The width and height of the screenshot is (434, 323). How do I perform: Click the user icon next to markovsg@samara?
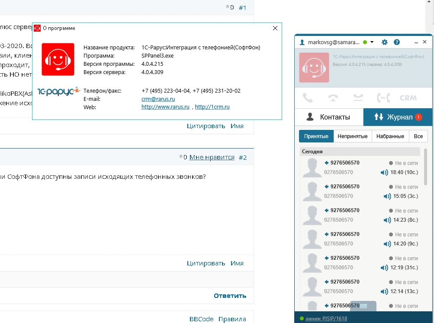click(302, 42)
